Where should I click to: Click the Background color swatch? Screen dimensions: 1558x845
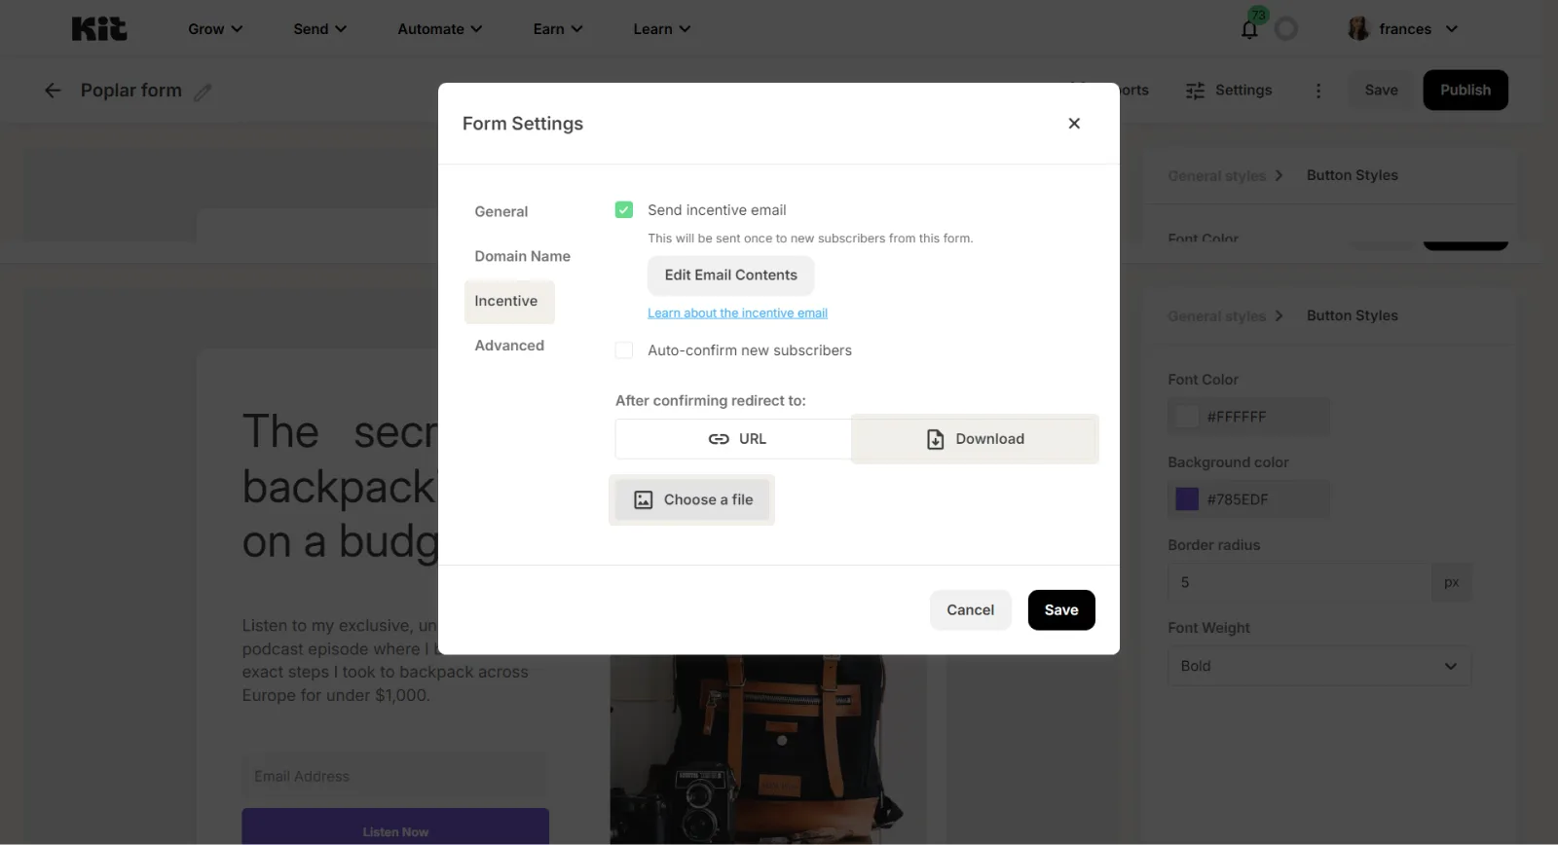[1187, 499]
